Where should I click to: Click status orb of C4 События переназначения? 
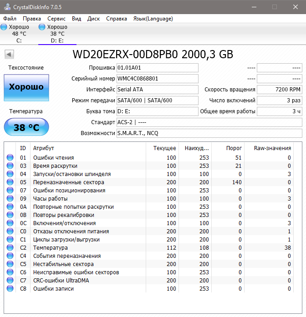10,256
